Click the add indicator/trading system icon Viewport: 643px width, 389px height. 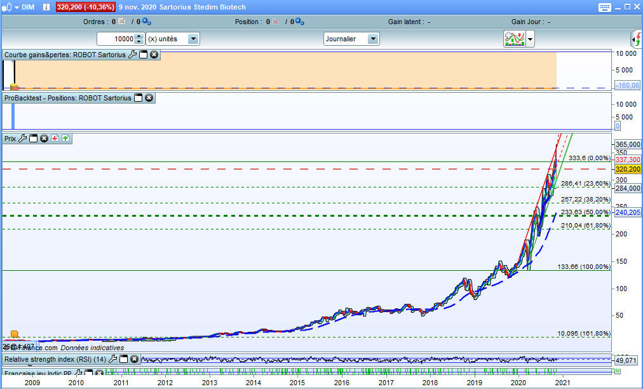[515, 39]
